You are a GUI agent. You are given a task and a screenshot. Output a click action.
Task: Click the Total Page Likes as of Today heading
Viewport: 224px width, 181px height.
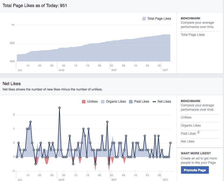click(35, 5)
